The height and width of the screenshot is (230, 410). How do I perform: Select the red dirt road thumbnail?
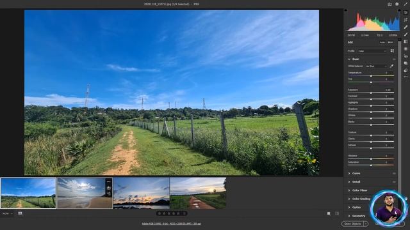tap(198, 193)
